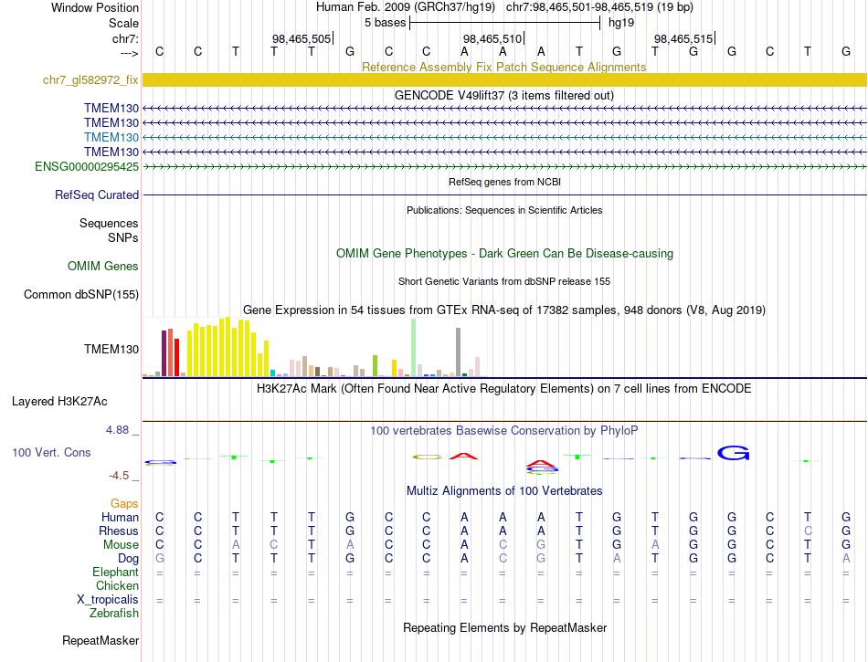Click the Scale label
Image resolution: width=868 pixels, height=662 pixels.
[123, 23]
